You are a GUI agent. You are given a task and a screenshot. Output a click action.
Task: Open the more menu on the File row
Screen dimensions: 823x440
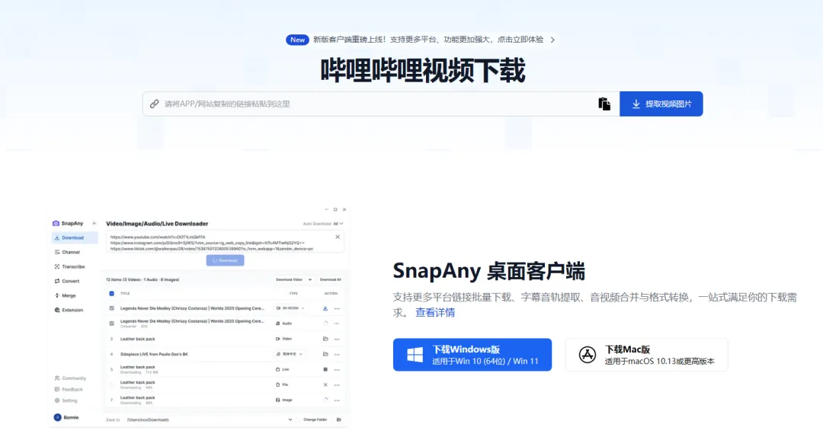coord(337,384)
